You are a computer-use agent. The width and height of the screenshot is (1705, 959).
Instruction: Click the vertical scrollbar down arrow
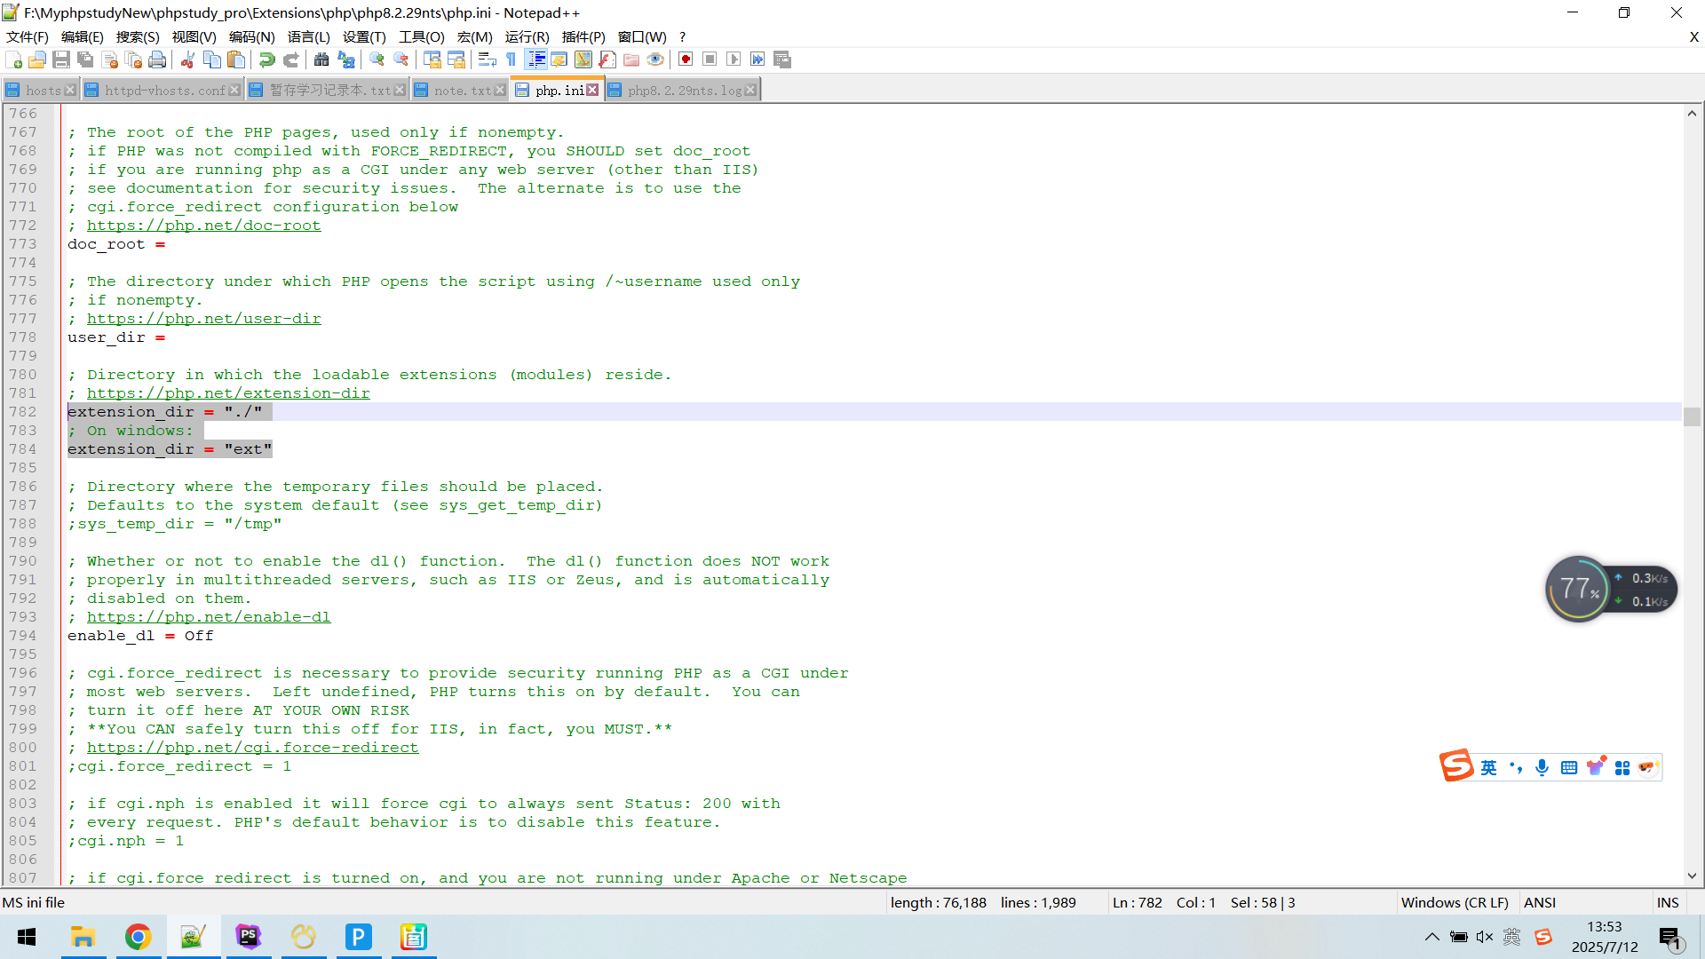click(1692, 876)
